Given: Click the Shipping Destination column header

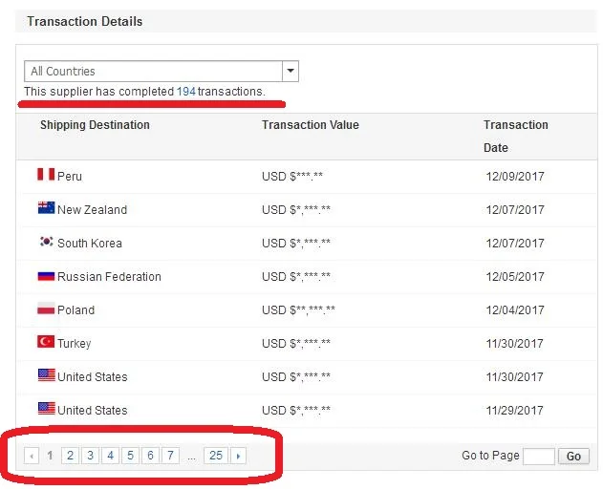Looking at the screenshot, I should [x=95, y=125].
